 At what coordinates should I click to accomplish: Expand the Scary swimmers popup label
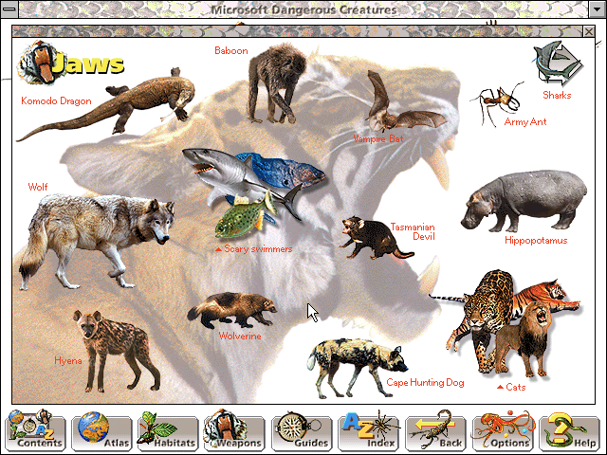click(254, 248)
